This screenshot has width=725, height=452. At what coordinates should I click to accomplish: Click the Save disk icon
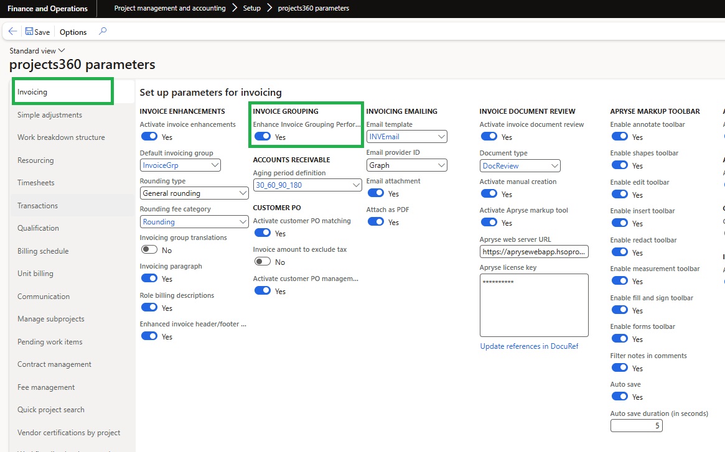click(x=29, y=32)
